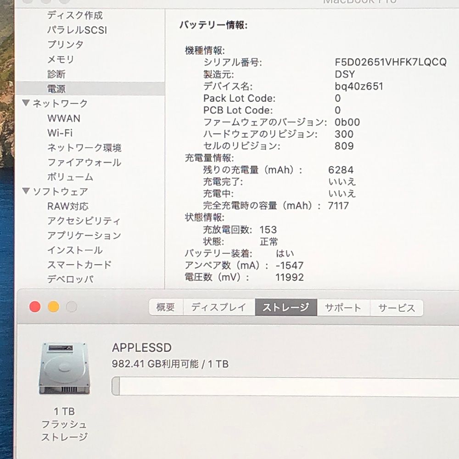The height and width of the screenshot is (459, 459).
Task: Click the manufacturer value DSY
Action: (345, 74)
